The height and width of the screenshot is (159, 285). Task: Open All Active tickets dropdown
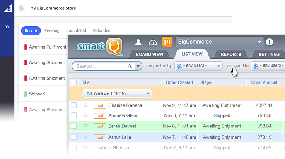click(117, 94)
